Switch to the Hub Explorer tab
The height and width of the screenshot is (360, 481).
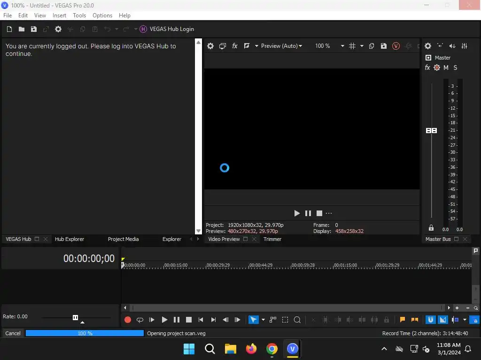(70, 239)
